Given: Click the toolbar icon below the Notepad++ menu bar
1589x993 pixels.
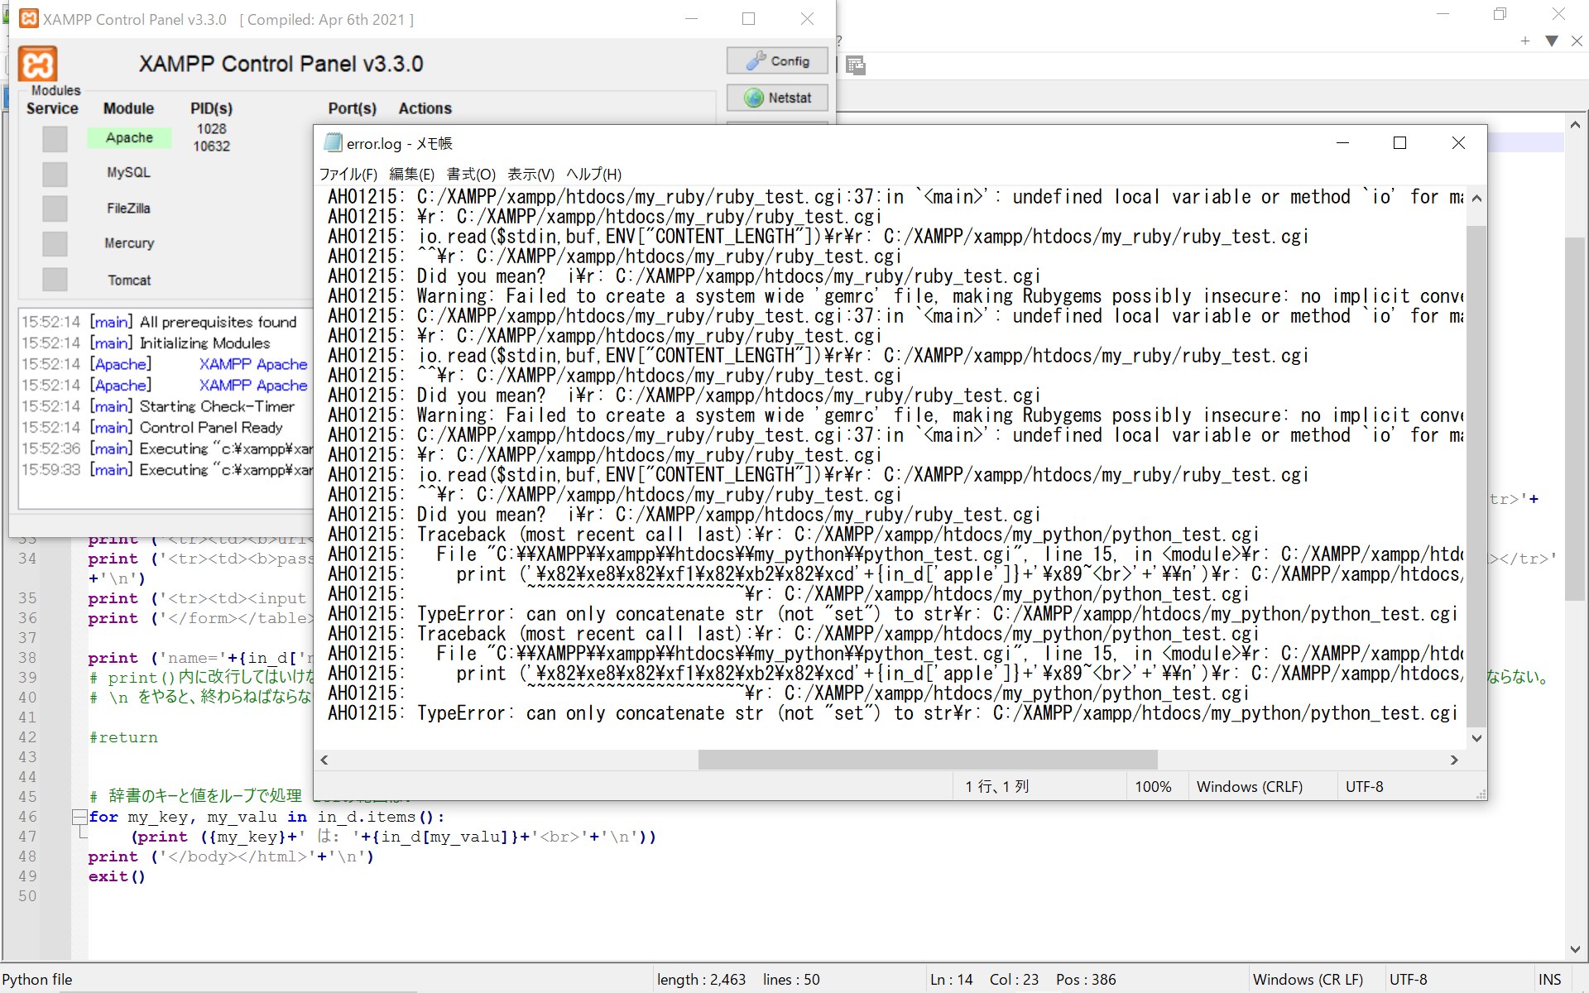Looking at the screenshot, I should point(856,65).
